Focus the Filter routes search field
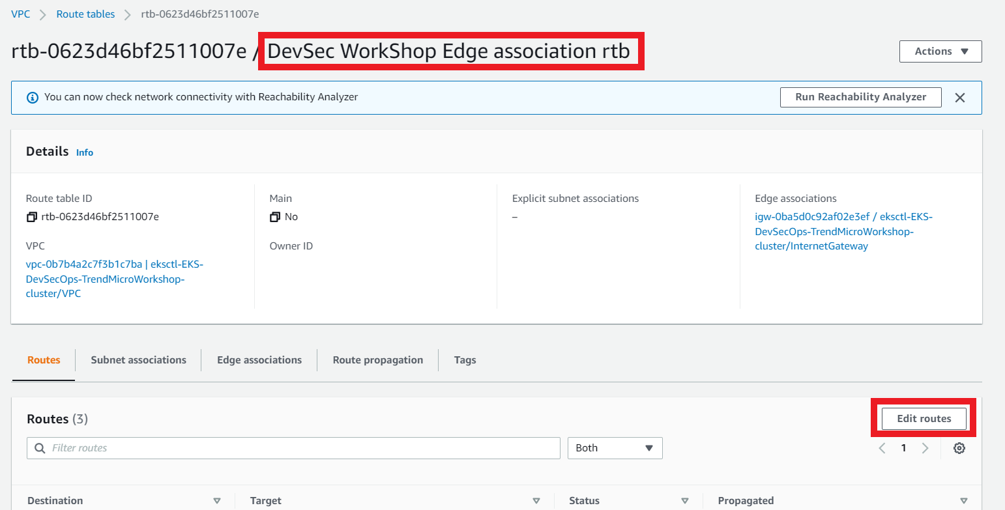1005x510 pixels. click(x=293, y=448)
